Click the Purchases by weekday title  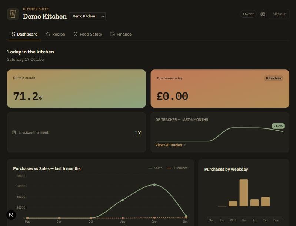click(x=226, y=169)
